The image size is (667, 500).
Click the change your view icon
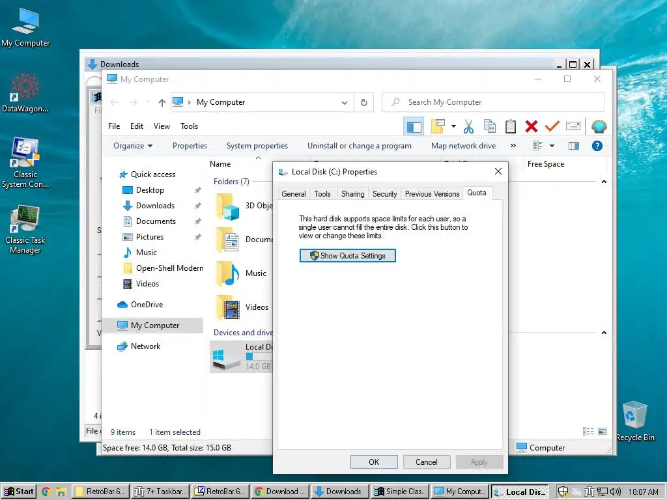[x=537, y=146]
